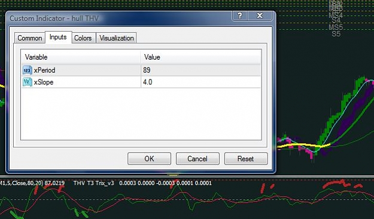Screen dimensions: 374x219
Task: Click the THV T3 Trix_v3 indicator label
Action: [94, 183]
